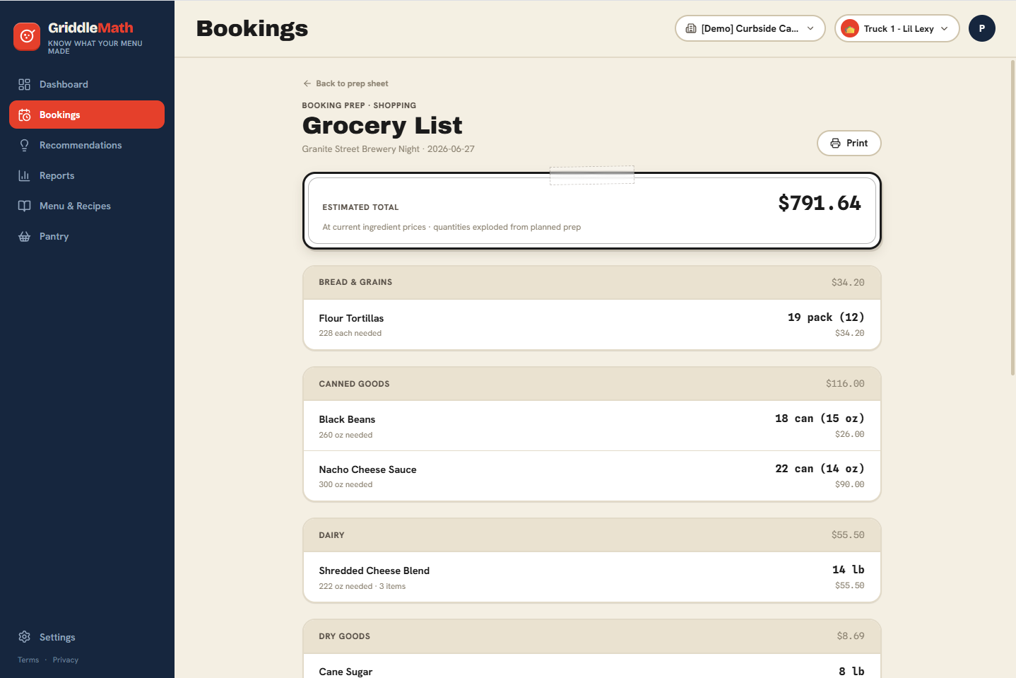The width and height of the screenshot is (1016, 678).
Task: Expand the Truck 1 - Lil Lexy selector
Action: [x=897, y=28]
